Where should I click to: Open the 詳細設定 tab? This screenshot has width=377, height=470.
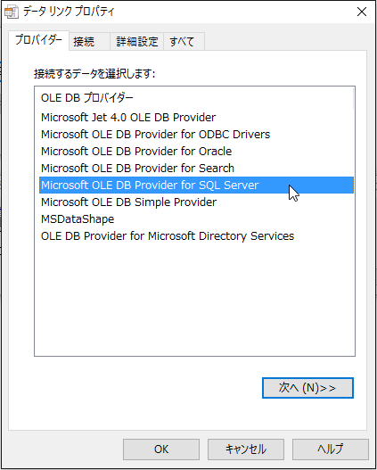(137, 41)
